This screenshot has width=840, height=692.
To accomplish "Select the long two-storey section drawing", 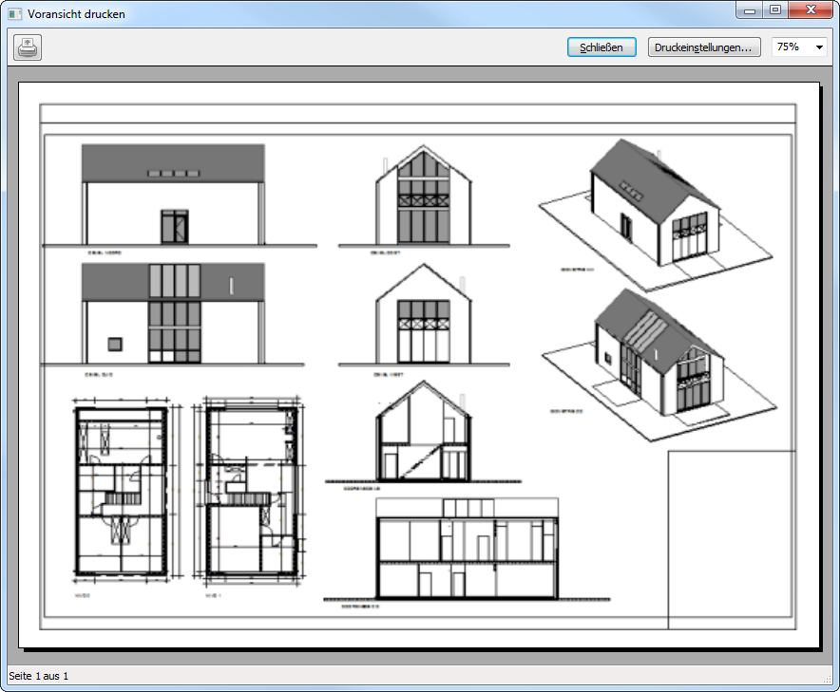I will (466, 549).
